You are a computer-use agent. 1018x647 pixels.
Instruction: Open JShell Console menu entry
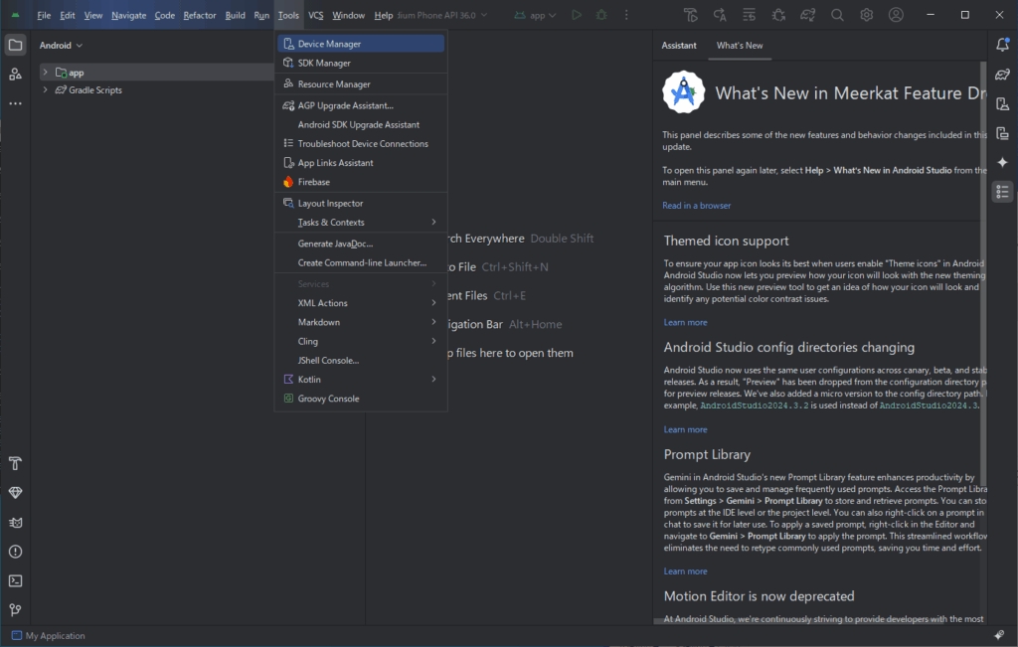pos(361,360)
